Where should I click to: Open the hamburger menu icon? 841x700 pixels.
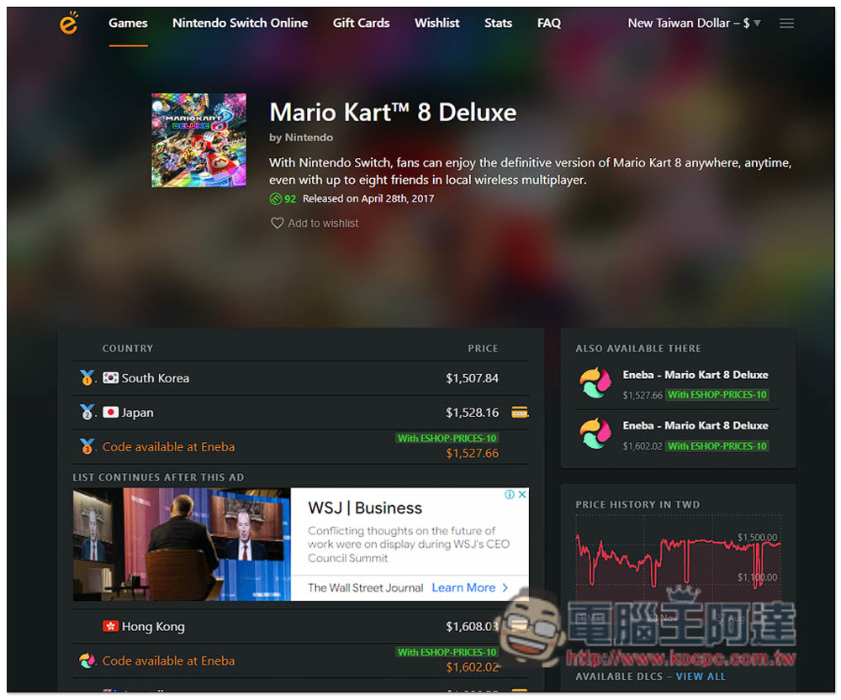[786, 23]
